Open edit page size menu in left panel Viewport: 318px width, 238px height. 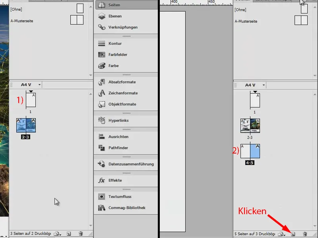point(57,234)
